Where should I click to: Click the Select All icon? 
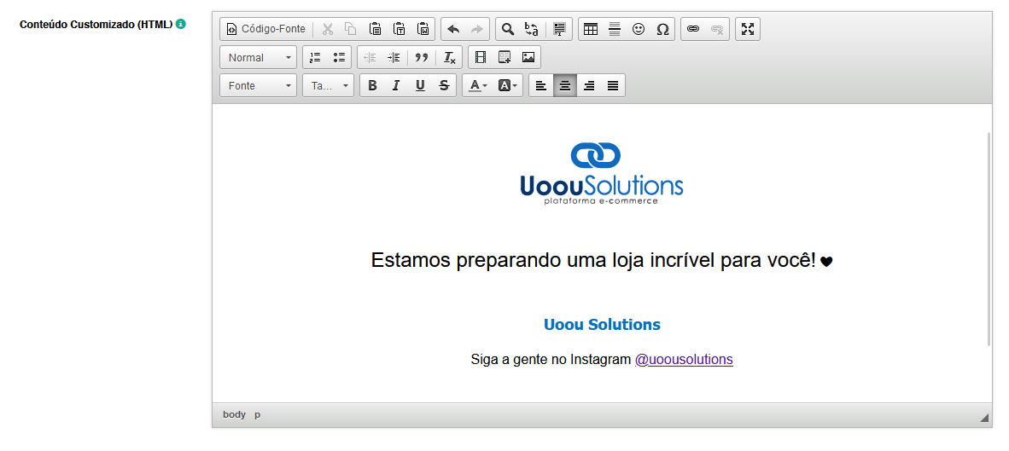[560, 29]
